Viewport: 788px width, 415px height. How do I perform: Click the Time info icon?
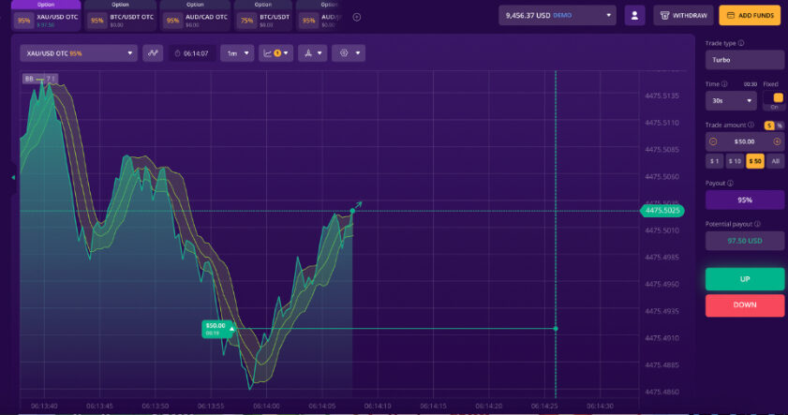tap(724, 84)
